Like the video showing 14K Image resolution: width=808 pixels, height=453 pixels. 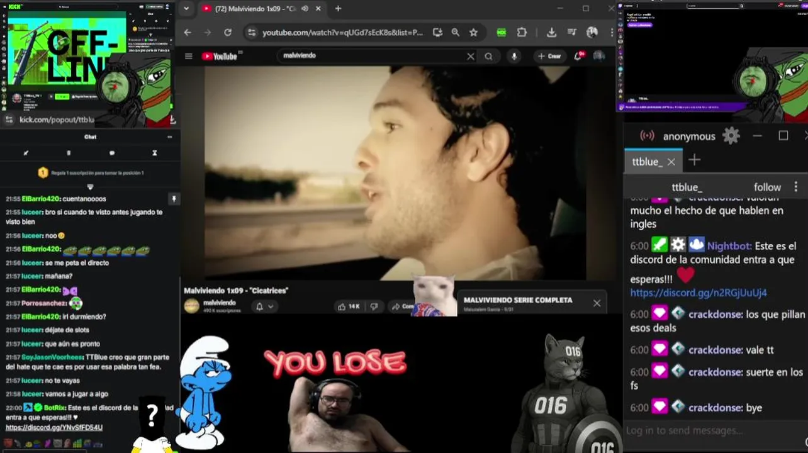coord(349,306)
